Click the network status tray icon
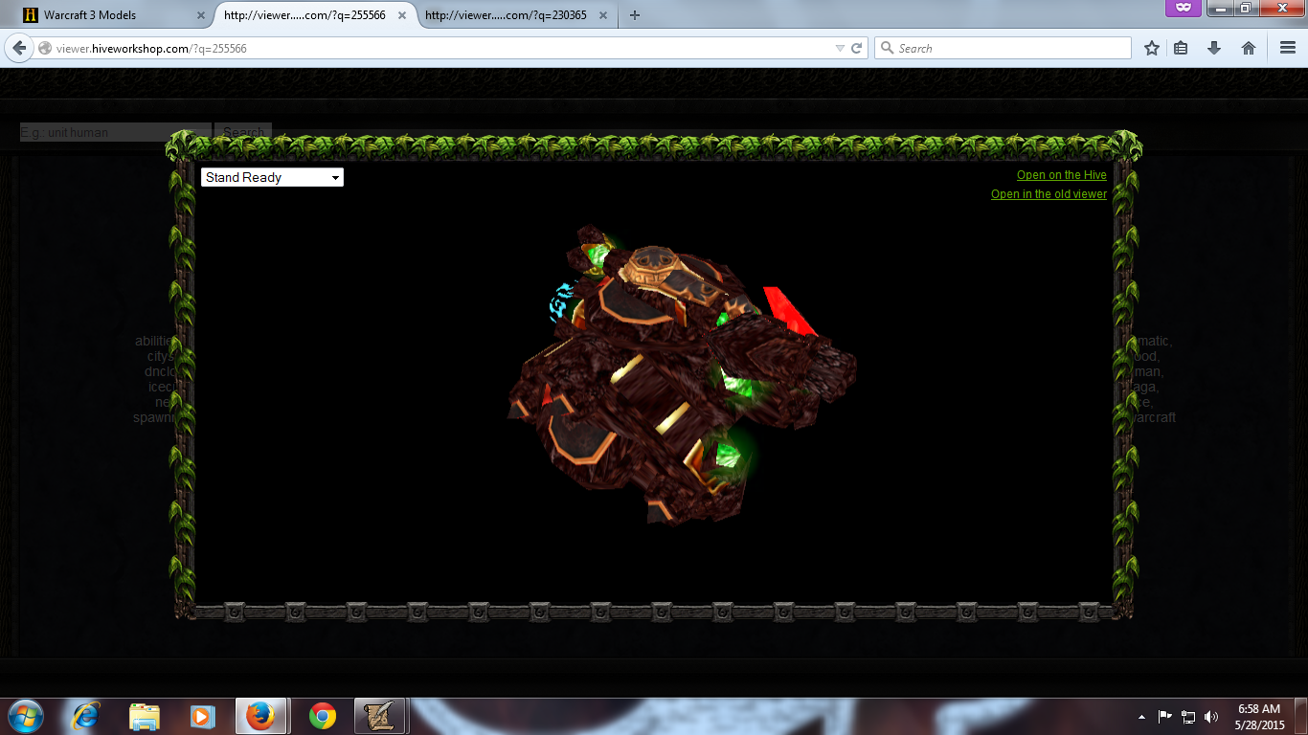The height and width of the screenshot is (735, 1308). (1188, 716)
